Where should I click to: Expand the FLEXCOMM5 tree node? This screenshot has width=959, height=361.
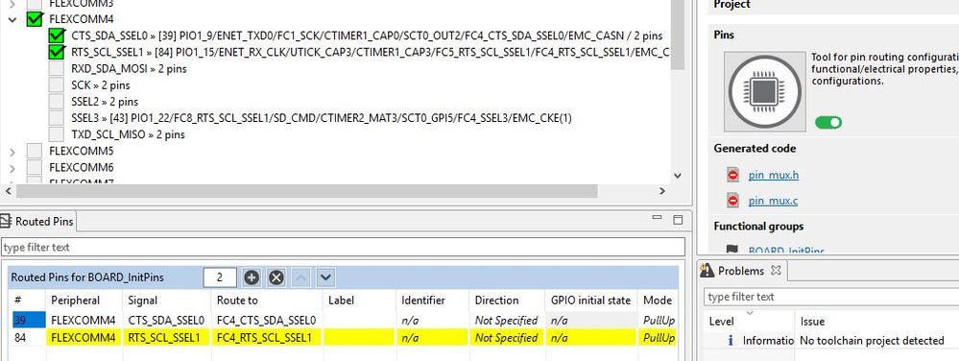pos(12,151)
